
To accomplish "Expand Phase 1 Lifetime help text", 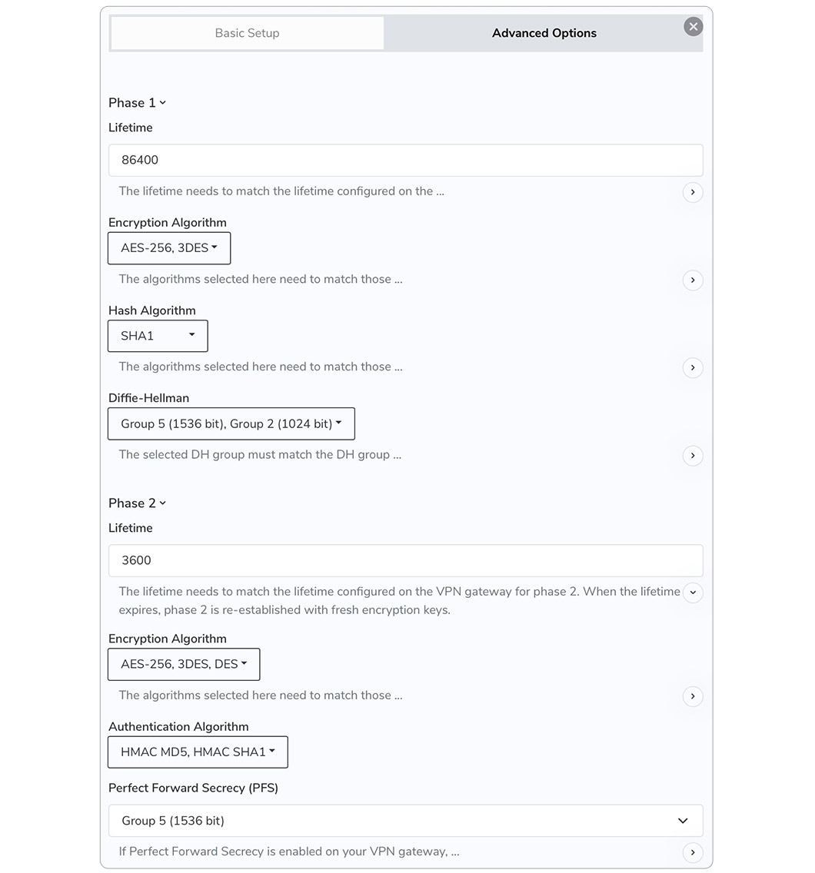I will 692,192.
